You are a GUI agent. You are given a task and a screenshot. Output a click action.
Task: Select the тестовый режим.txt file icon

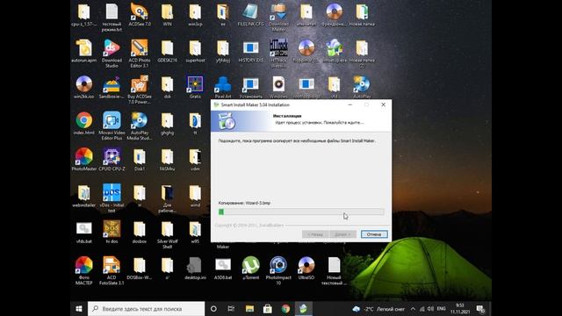coord(112,17)
